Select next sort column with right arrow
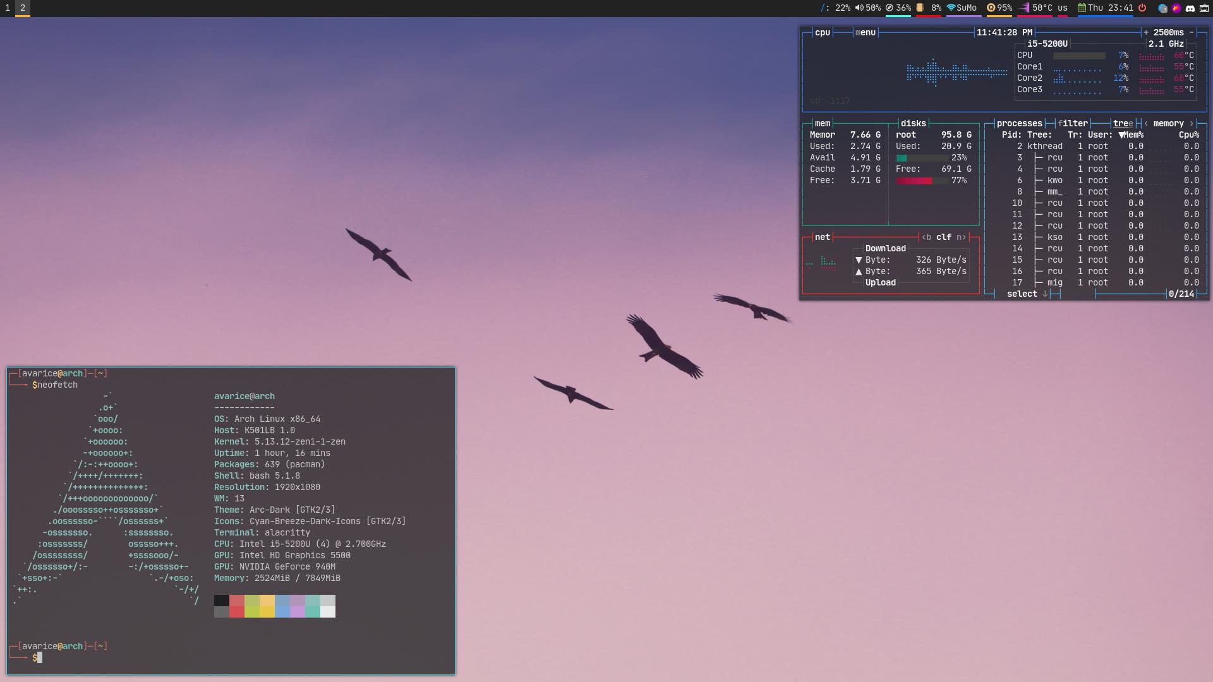 coord(1192,124)
